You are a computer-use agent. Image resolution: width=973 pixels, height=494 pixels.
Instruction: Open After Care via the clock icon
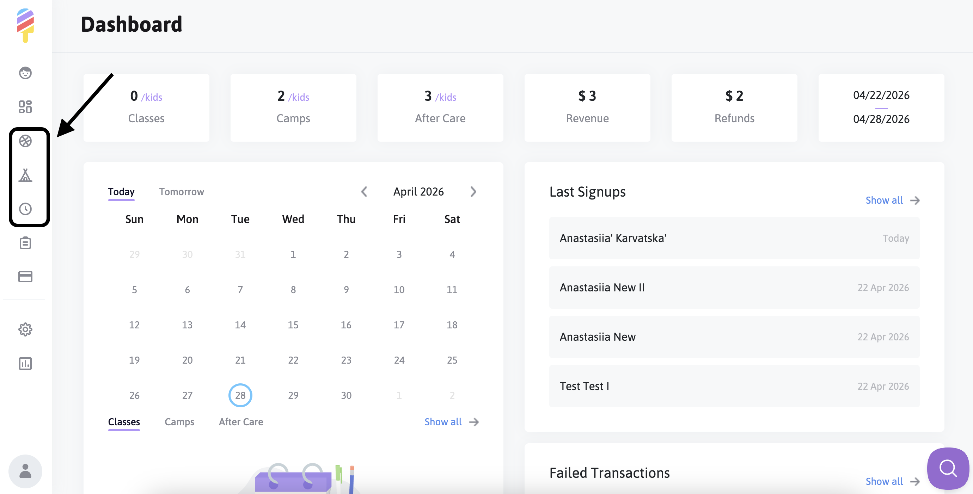(25, 209)
